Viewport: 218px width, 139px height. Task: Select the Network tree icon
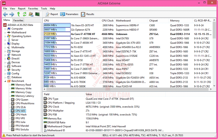pos(9,55)
